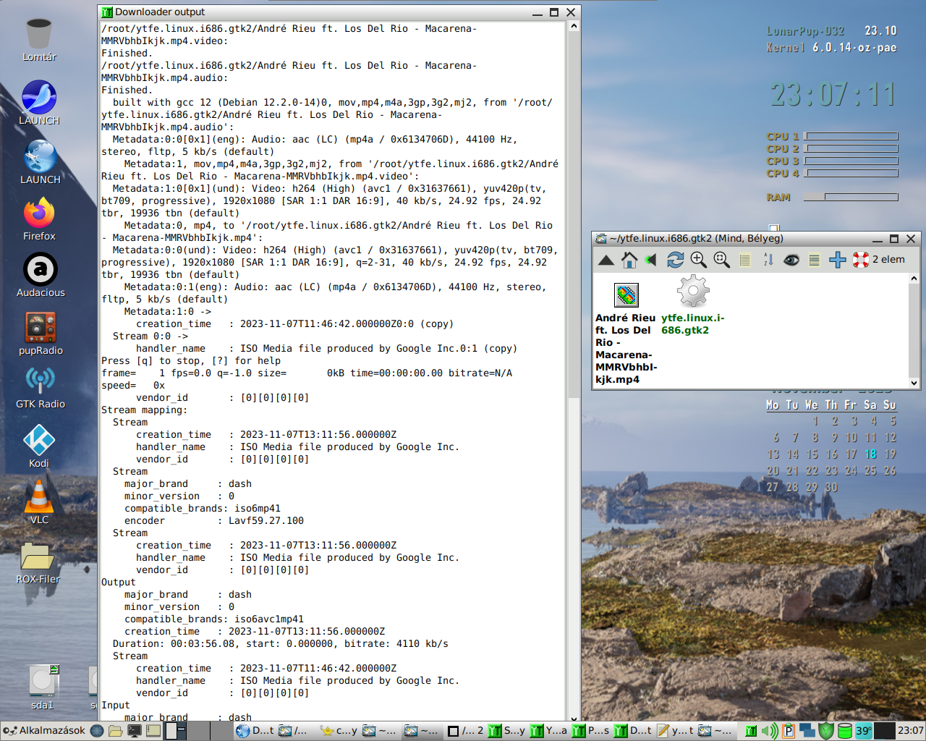
Task: Switch to the '/... 2' taskbar window
Action: (465, 731)
